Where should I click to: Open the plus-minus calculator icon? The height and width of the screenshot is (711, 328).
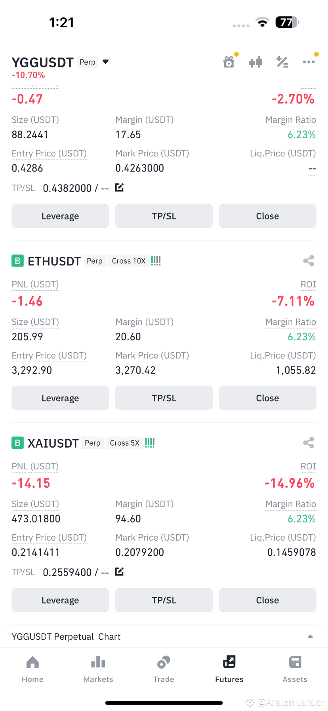click(282, 62)
